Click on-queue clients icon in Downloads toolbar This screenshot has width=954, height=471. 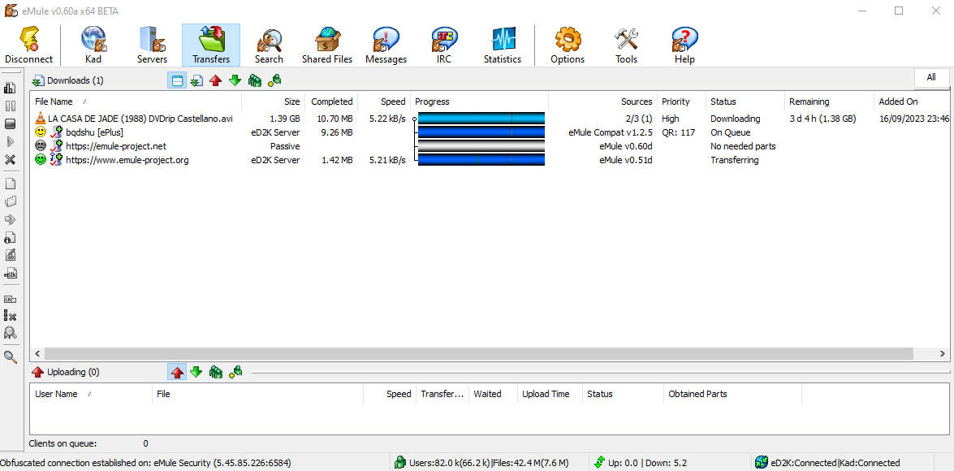point(255,80)
